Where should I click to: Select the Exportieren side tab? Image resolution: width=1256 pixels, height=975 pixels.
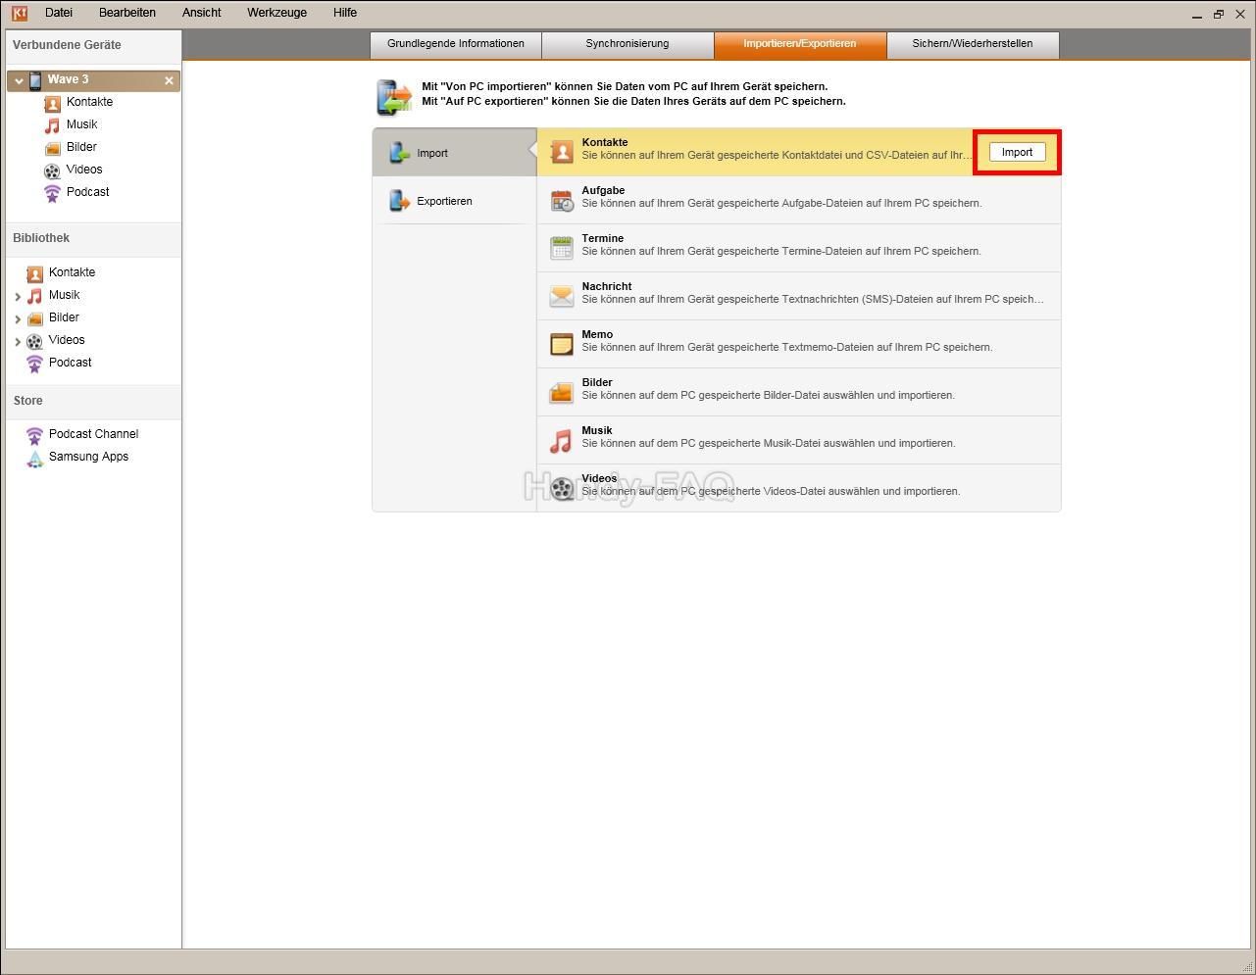click(x=454, y=201)
